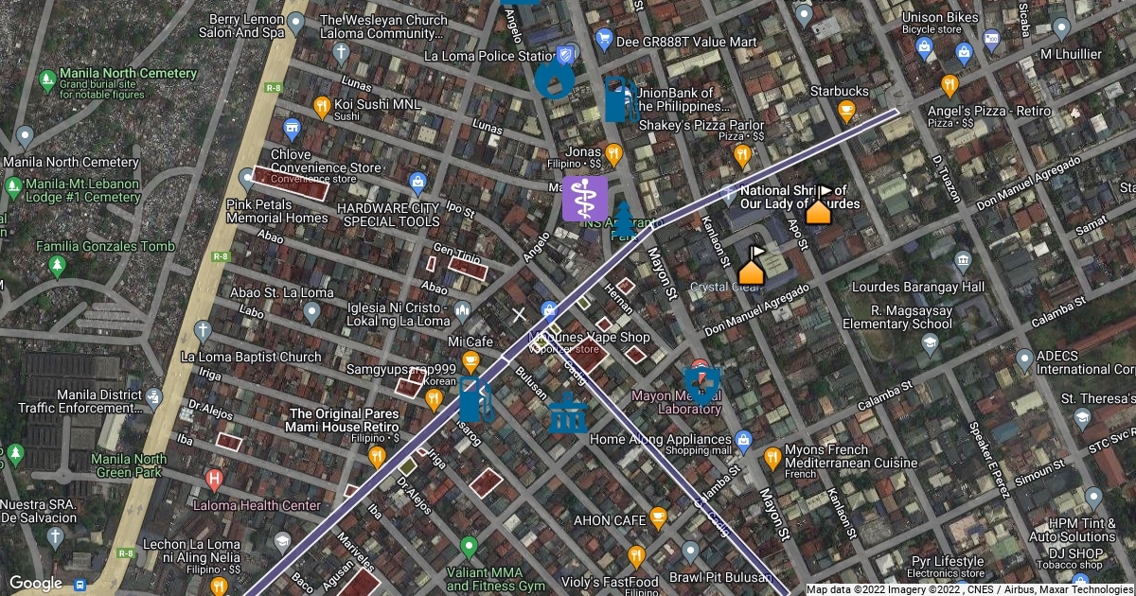Viewport: 1136px width, 596px height.
Task: Click the Jonas Filipino restaurant pin
Action: [x=613, y=153]
